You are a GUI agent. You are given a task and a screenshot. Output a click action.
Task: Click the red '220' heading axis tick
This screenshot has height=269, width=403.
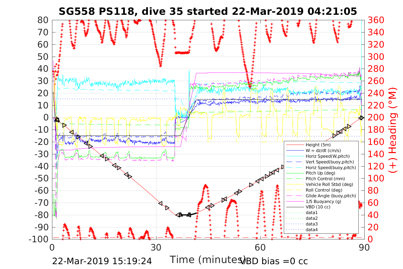[376, 105]
